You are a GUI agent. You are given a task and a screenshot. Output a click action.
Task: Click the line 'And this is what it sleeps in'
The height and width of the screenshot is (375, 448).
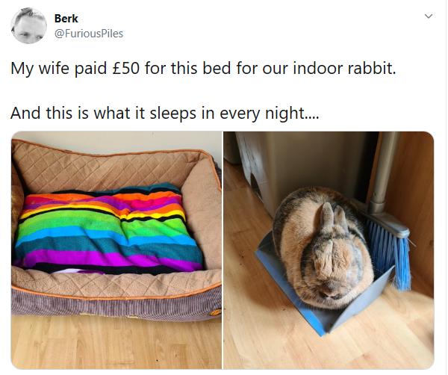click(x=164, y=113)
